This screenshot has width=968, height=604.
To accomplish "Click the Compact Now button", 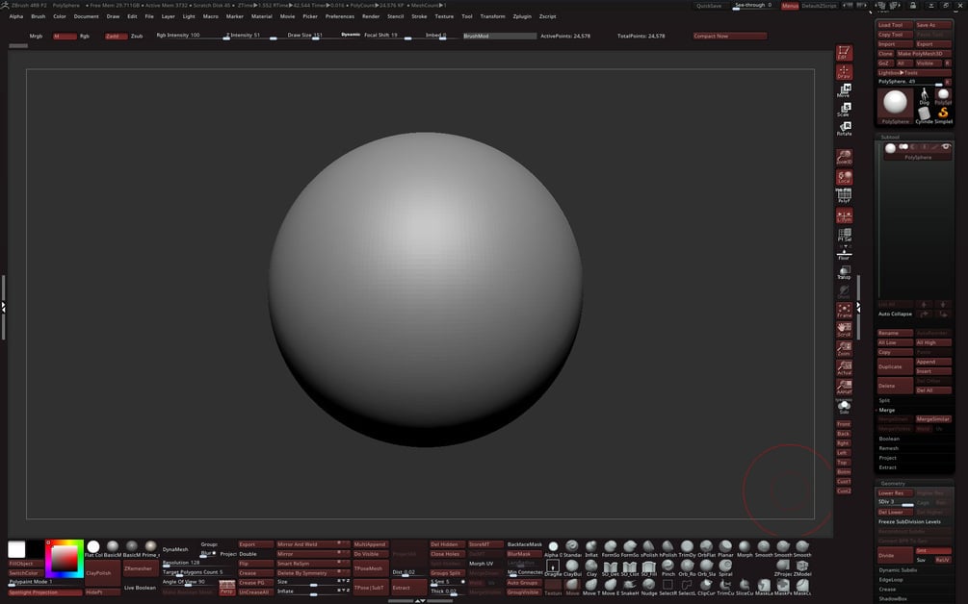I will click(730, 36).
